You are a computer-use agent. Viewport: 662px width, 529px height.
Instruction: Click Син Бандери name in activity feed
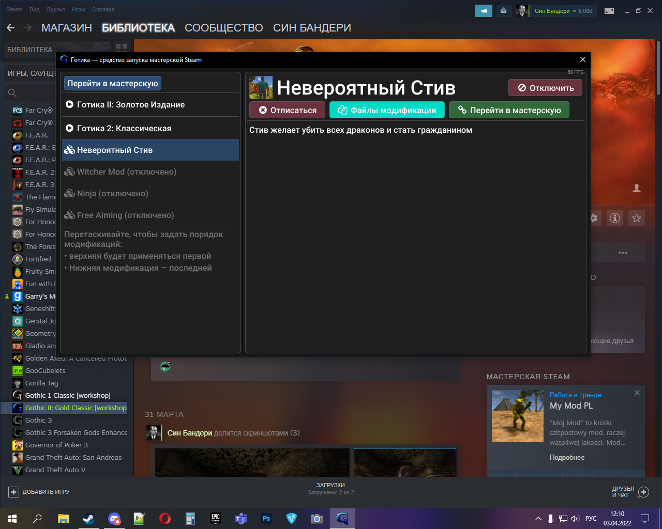point(190,433)
